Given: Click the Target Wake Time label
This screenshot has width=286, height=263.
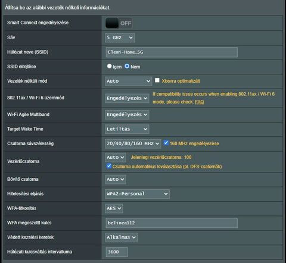Looking at the screenshot, I should (x=25, y=129).
